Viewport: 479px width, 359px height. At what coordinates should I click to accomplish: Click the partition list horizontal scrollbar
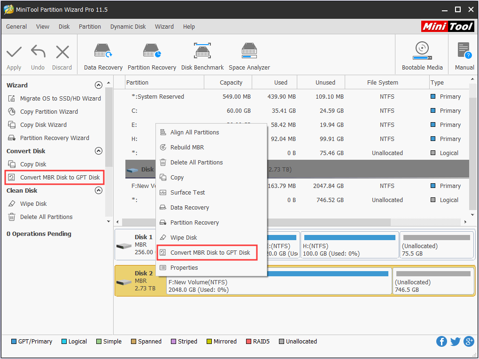coord(256,222)
